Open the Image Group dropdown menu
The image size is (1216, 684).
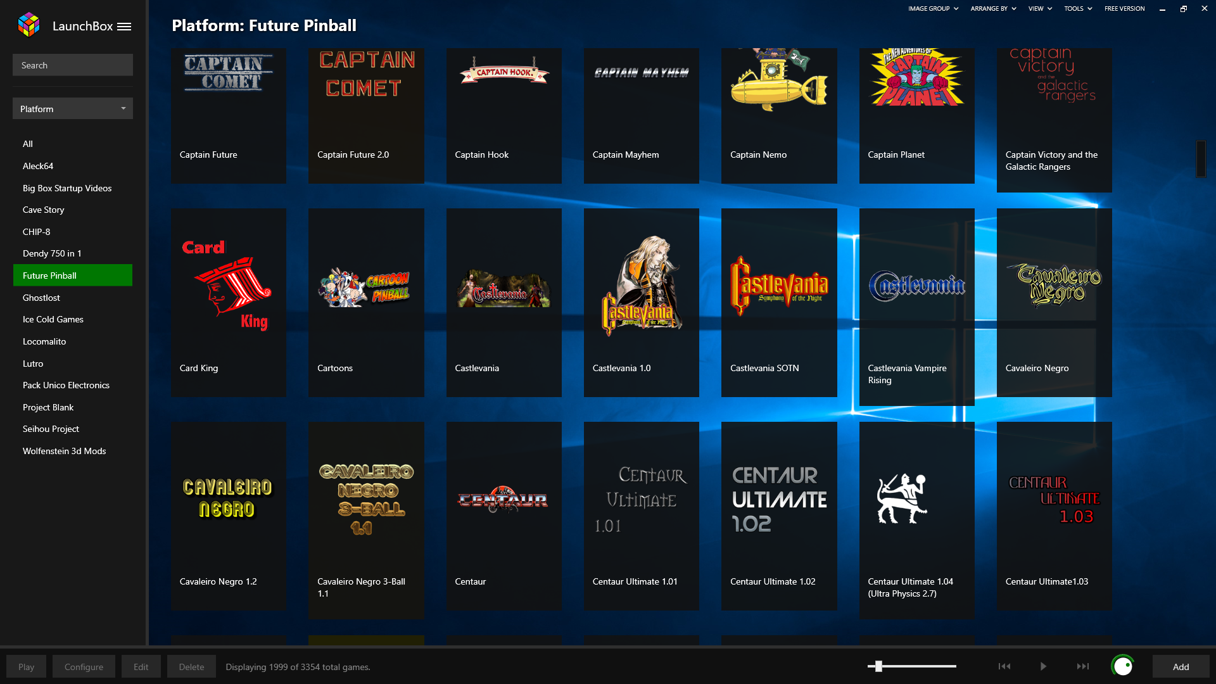[933, 9]
